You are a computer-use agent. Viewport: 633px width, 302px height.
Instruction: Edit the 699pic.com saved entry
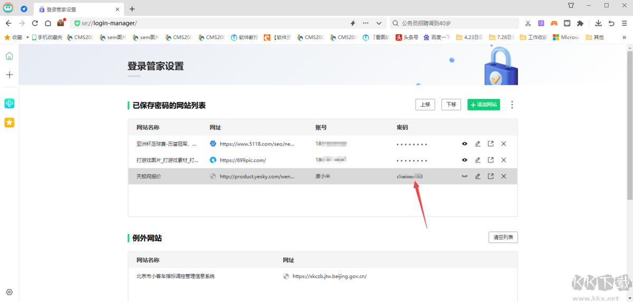click(478, 160)
